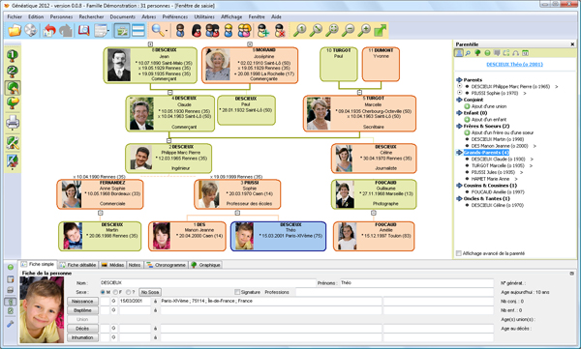Screen dimensions: 581x349
Task: Toggle the horizontal list view toolbar button
Action: (x=138, y=30)
